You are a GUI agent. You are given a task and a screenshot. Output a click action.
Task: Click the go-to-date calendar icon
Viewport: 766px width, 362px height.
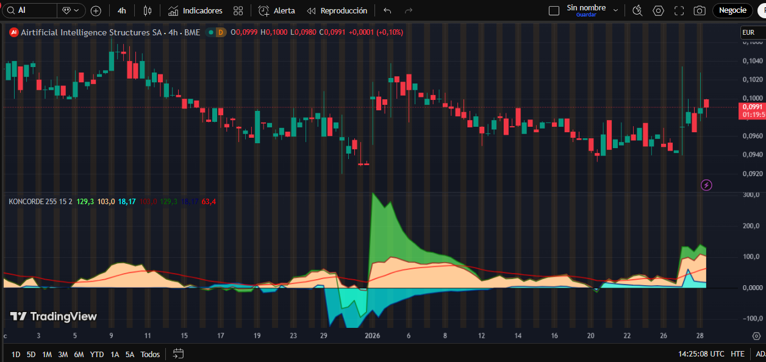coord(178,354)
